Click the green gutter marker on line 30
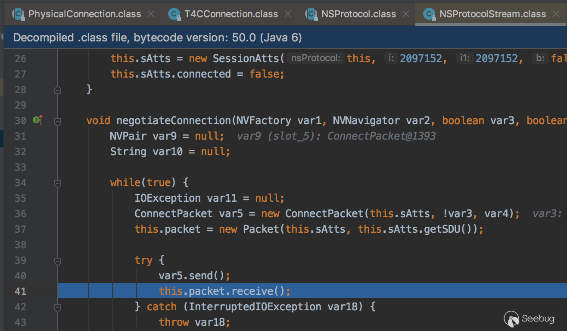This screenshot has width=567, height=331. click(37, 120)
